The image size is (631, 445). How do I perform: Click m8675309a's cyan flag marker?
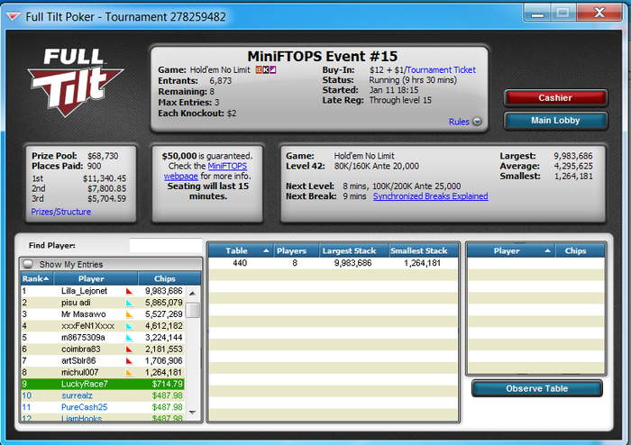point(129,338)
